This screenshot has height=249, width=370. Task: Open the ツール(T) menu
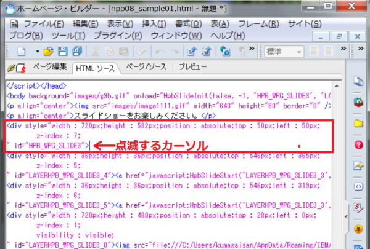68,36
